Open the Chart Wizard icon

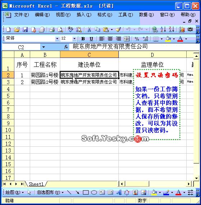click(182, 29)
